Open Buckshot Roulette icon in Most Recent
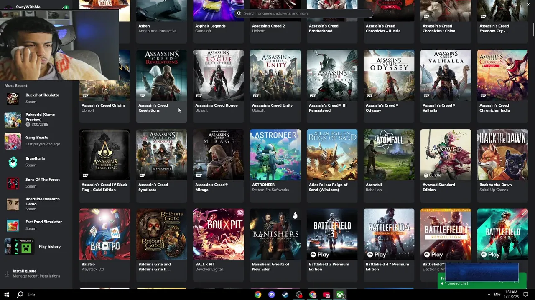The height and width of the screenshot is (300, 535). [13, 99]
